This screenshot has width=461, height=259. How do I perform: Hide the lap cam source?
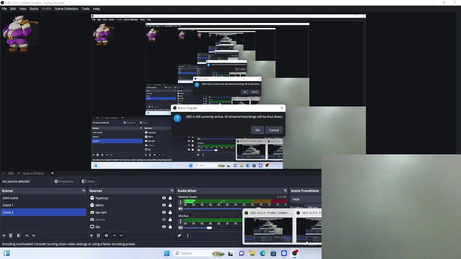(164, 212)
